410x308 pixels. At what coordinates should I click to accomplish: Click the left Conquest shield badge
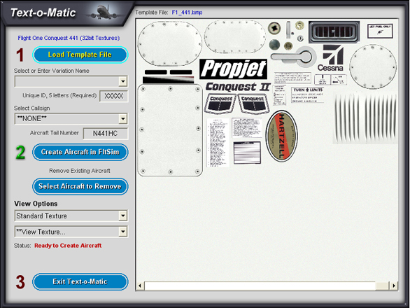pyautogui.click(x=220, y=104)
